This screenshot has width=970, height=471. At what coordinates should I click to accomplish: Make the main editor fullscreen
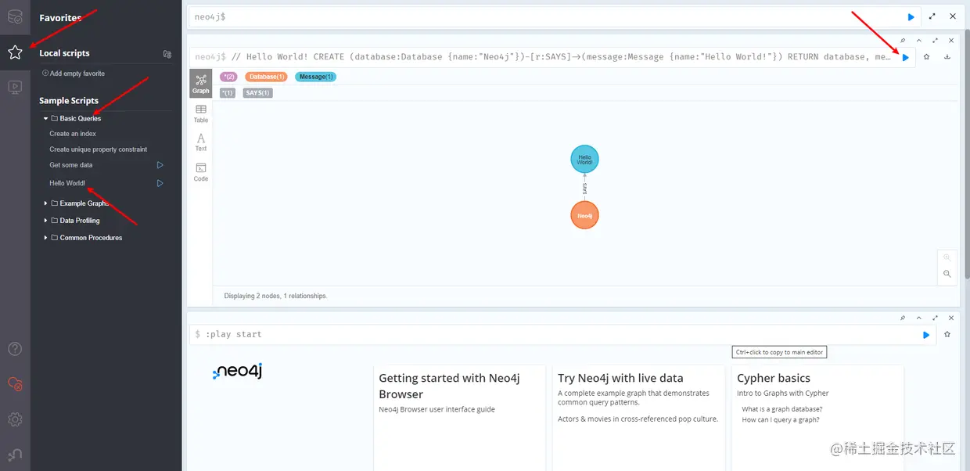(932, 16)
